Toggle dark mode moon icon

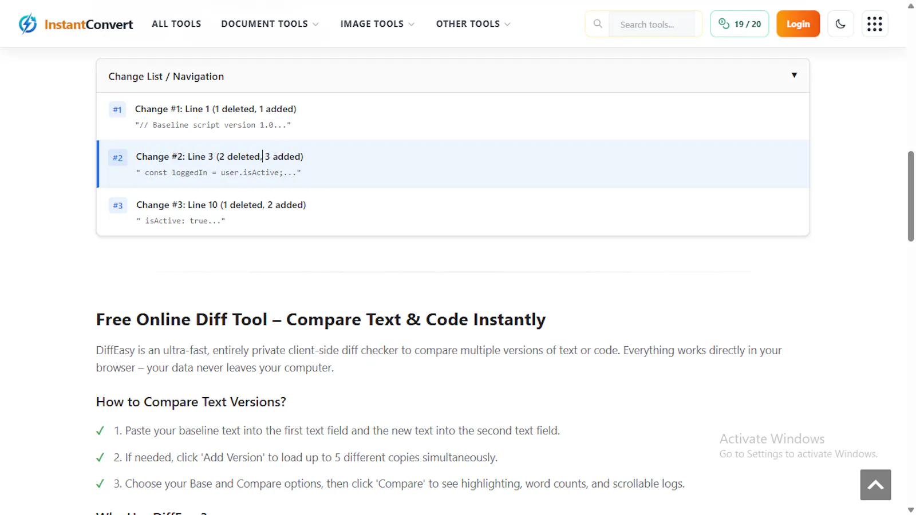tap(840, 24)
